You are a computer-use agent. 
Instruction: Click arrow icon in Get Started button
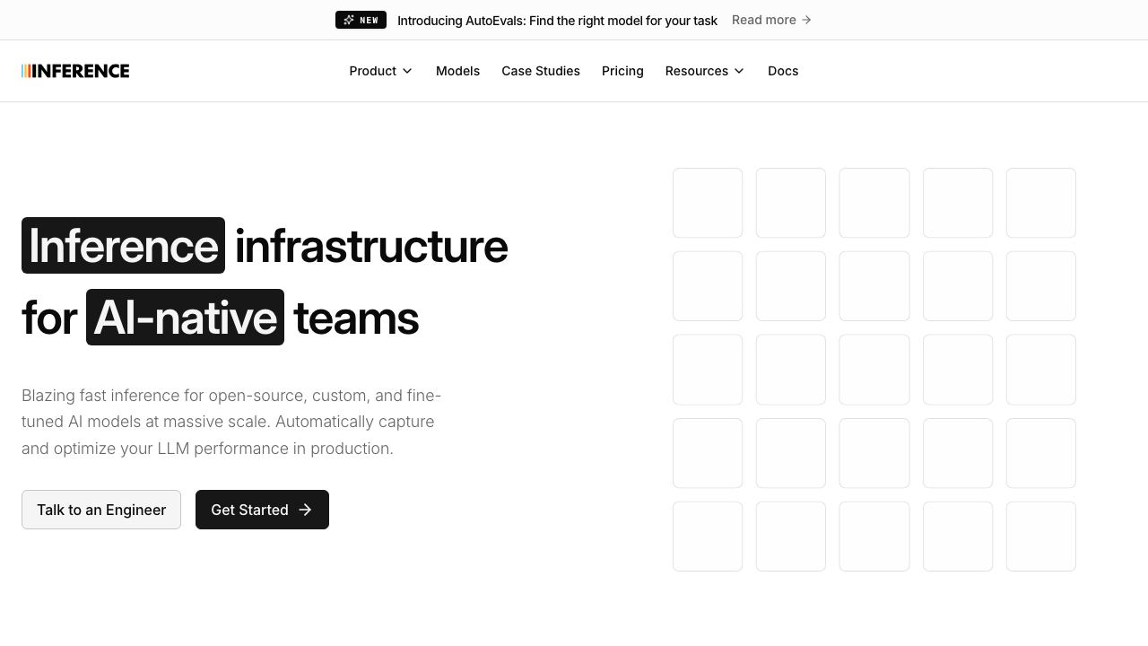[x=305, y=510]
